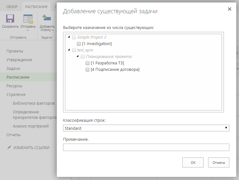Check the [1 Investigation] checkbox
The image size is (239, 180).
[x=79, y=44]
